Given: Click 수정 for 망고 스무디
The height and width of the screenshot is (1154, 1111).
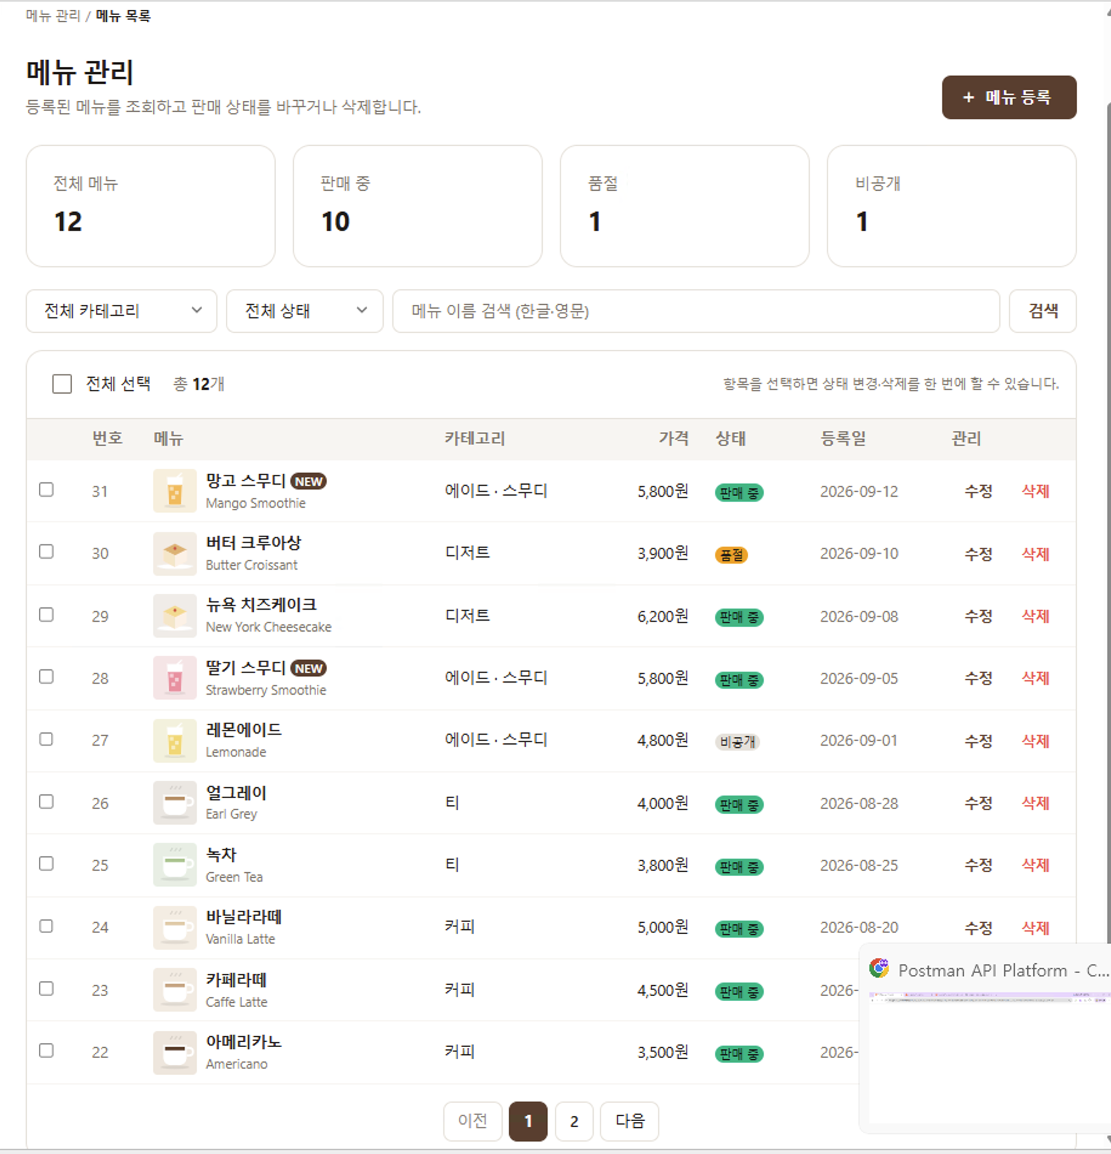Looking at the screenshot, I should (x=979, y=491).
